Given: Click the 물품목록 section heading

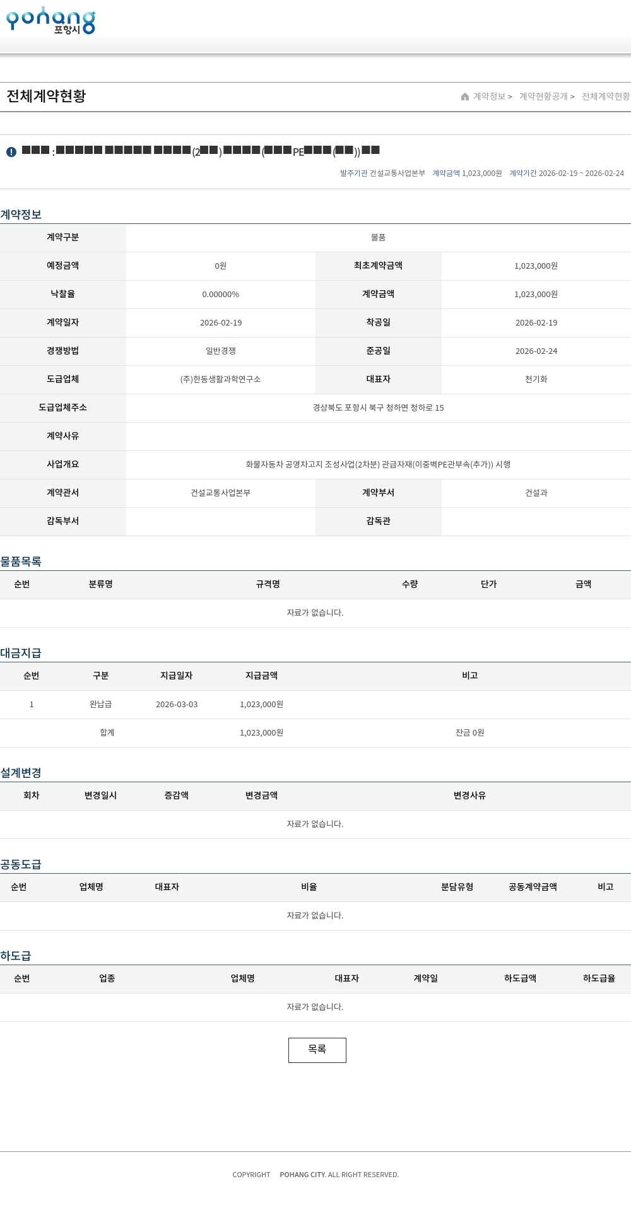Looking at the screenshot, I should click(21, 561).
